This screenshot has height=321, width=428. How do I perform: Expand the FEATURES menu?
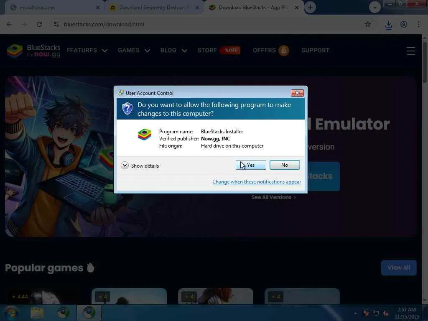point(87,50)
